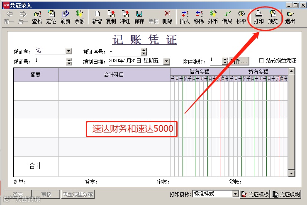Viewport: 307px width, 205px height.
Task: Open 凭证说明 voucher notes
Action: [x=286, y=194]
